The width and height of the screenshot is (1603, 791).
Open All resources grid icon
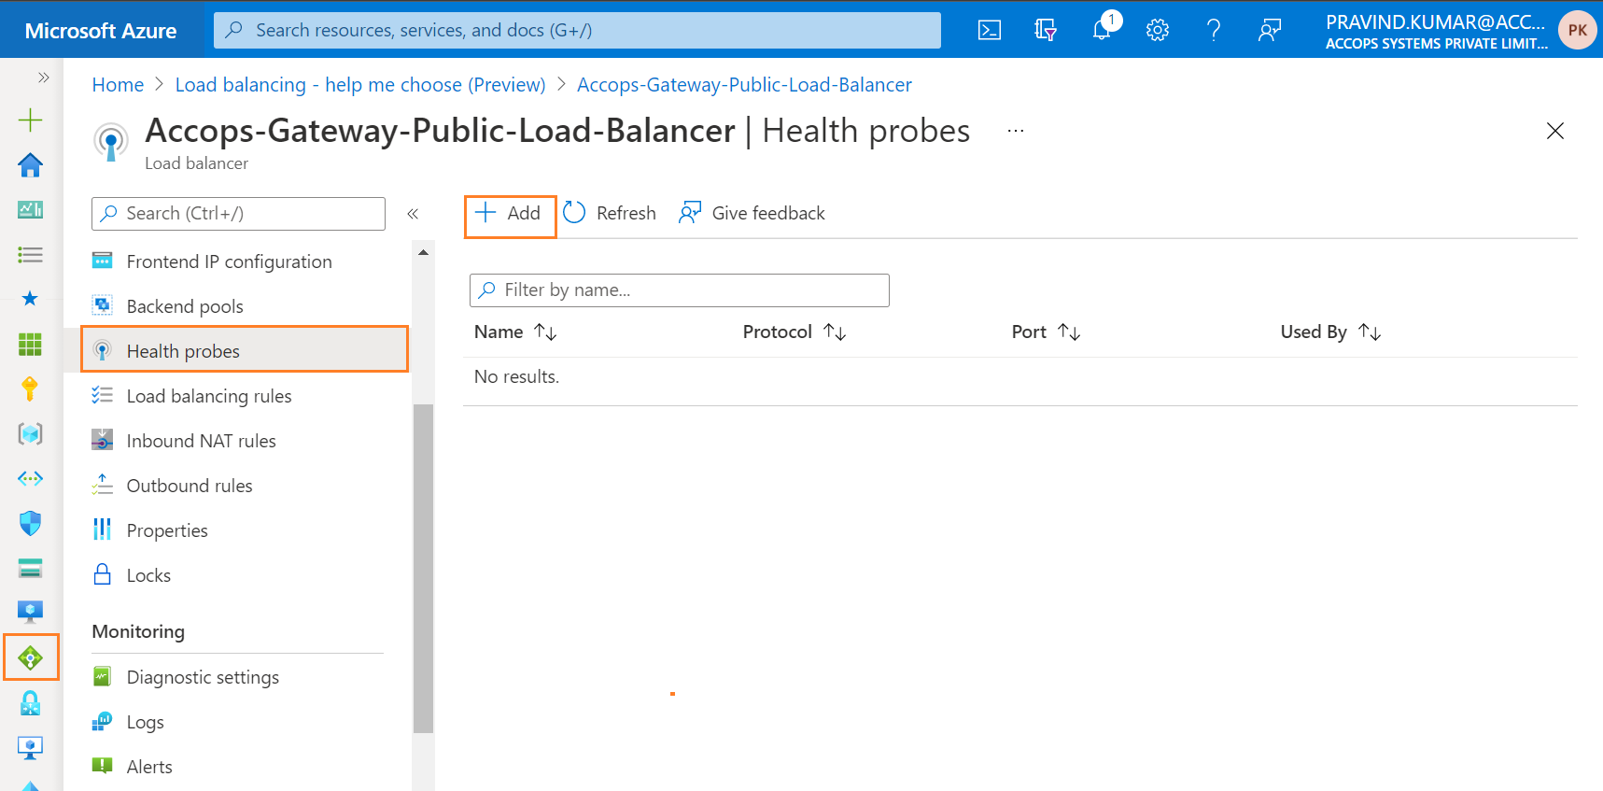click(x=30, y=344)
